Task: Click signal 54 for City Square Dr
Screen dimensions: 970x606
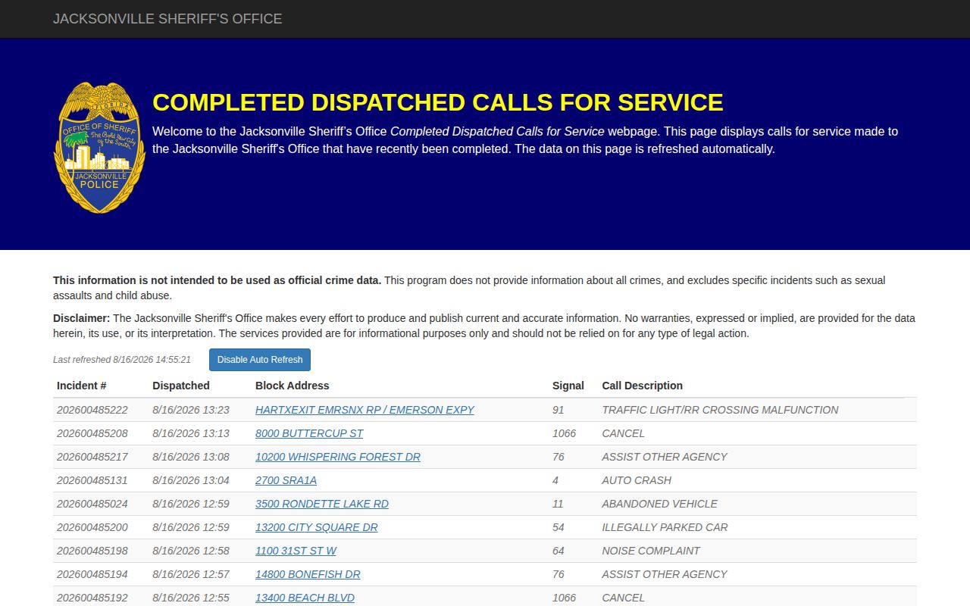Action: point(559,527)
